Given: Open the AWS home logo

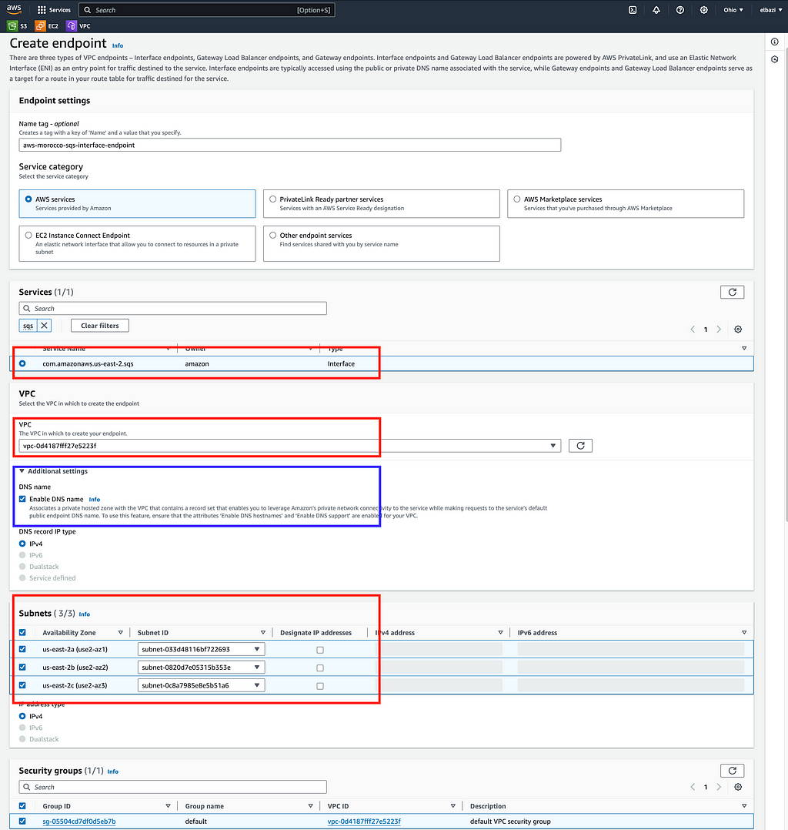Looking at the screenshot, I should (x=14, y=9).
